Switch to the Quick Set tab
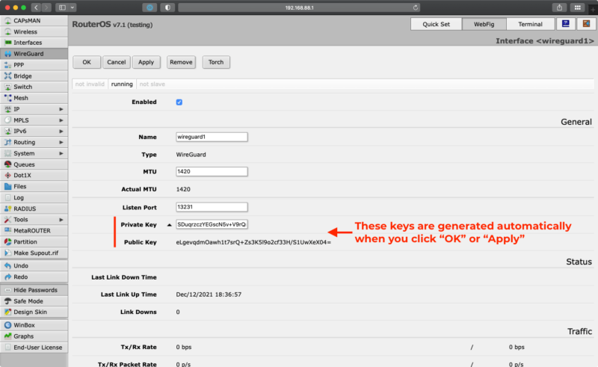This screenshot has width=598, height=367. [436, 24]
